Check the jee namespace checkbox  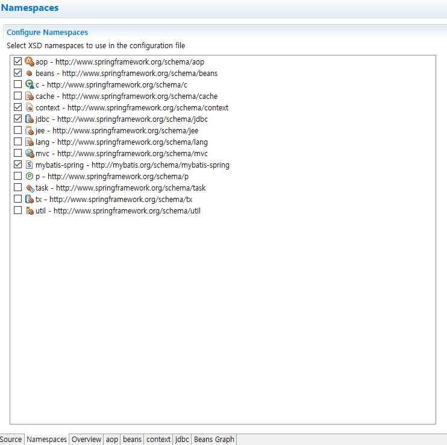[17, 130]
